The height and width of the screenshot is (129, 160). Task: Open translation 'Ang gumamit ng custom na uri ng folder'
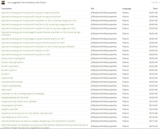(x=19, y=101)
